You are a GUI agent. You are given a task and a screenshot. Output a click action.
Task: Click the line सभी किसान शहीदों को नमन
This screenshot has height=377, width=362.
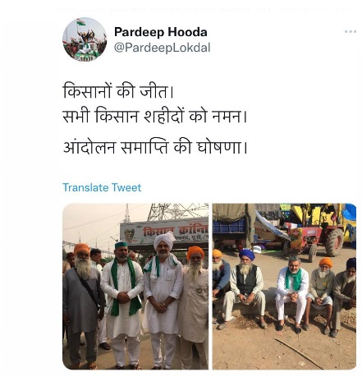click(x=155, y=116)
